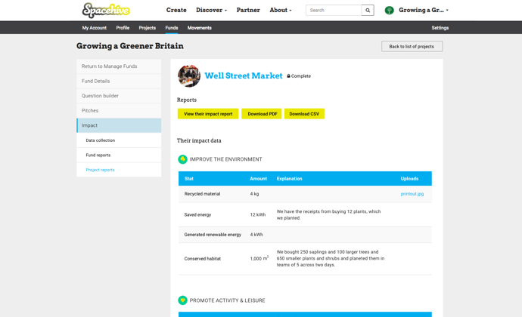Click the 1,000 m² amount value

[x=259, y=259]
